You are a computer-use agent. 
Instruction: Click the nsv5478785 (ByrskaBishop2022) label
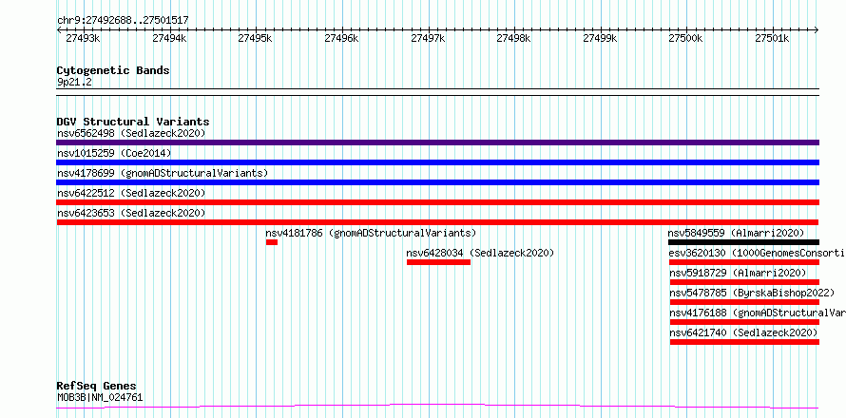click(752, 293)
